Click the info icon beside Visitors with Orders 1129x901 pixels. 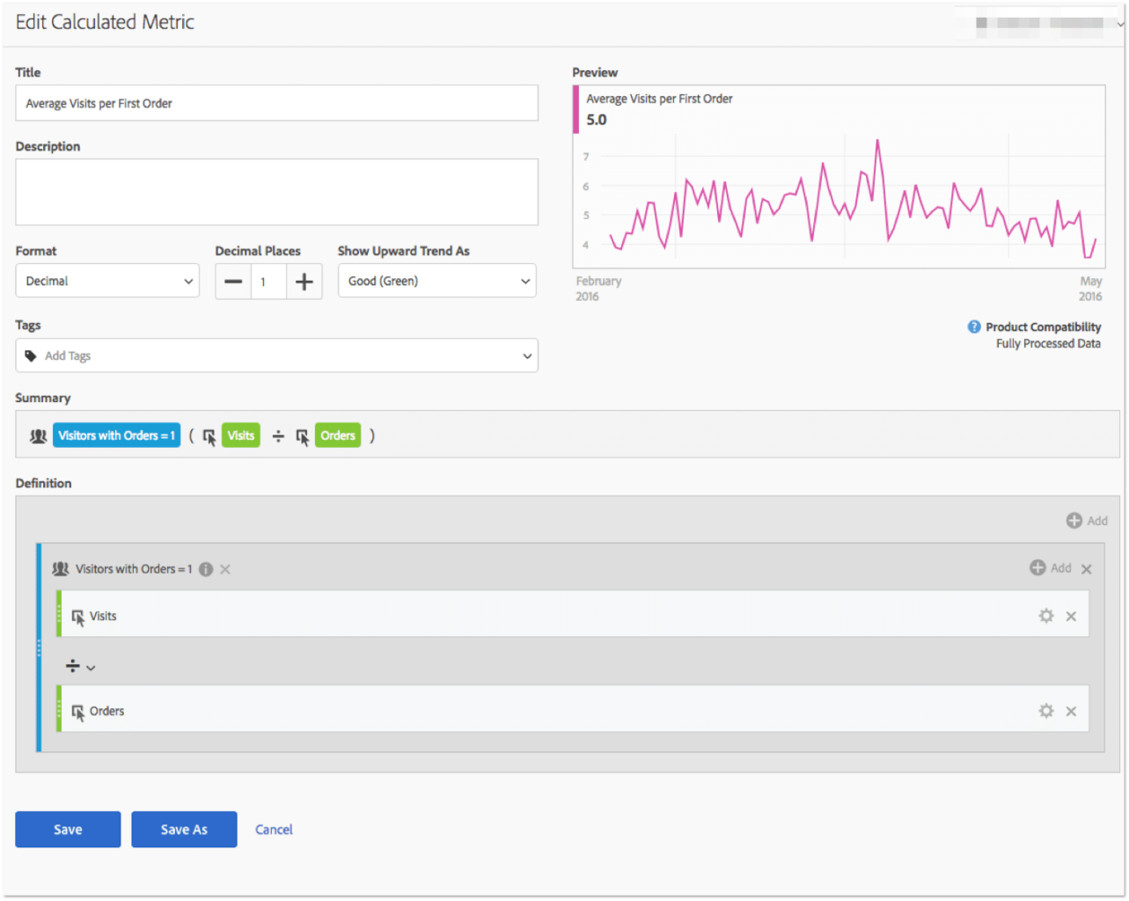[x=206, y=569]
